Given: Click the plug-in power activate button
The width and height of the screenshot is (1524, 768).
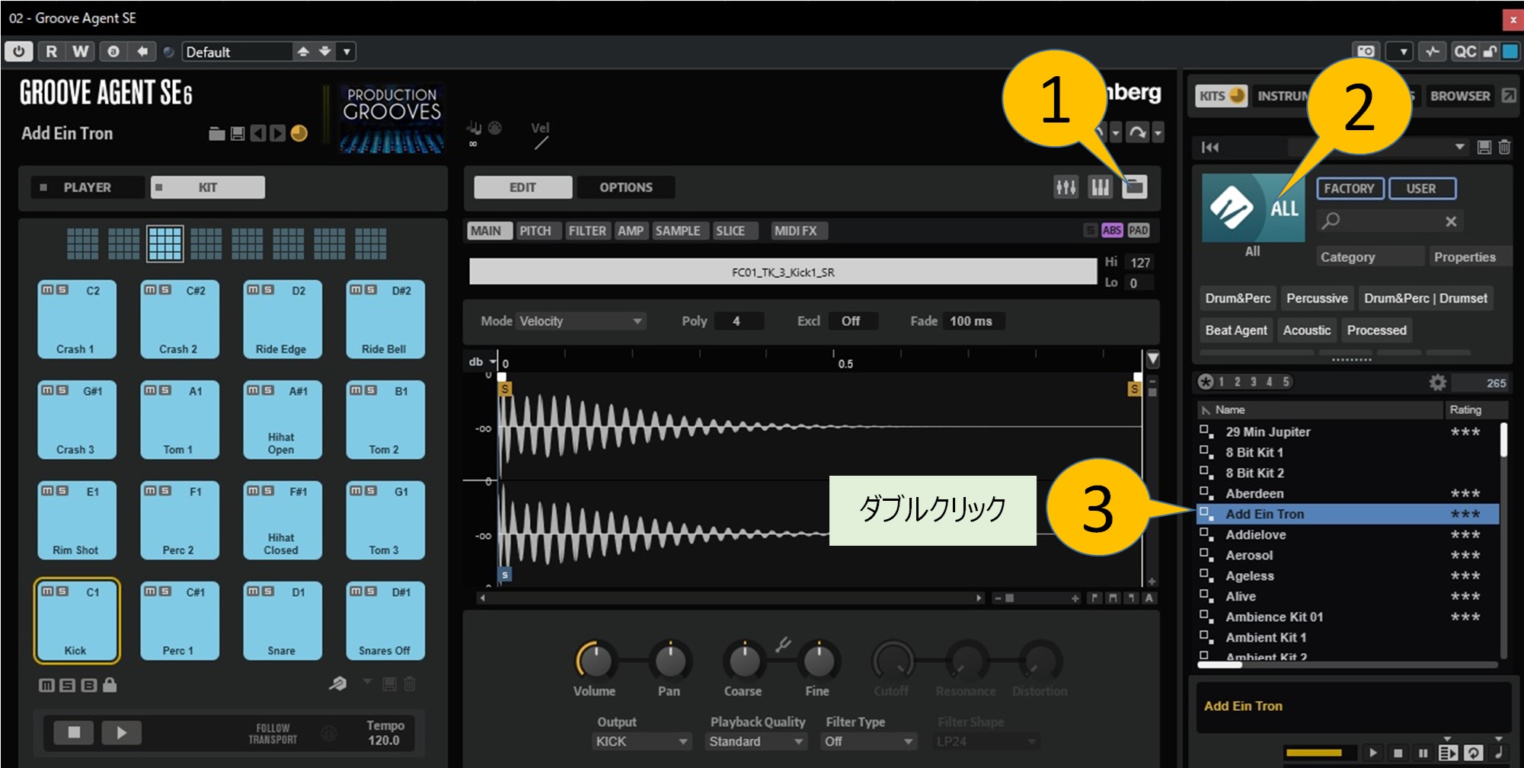Looking at the screenshot, I should (x=18, y=51).
